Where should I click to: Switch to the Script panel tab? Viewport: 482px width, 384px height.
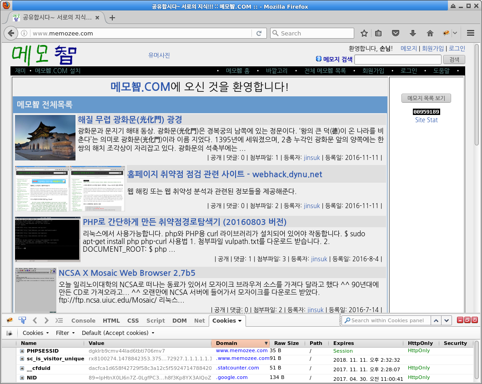[x=156, y=320]
